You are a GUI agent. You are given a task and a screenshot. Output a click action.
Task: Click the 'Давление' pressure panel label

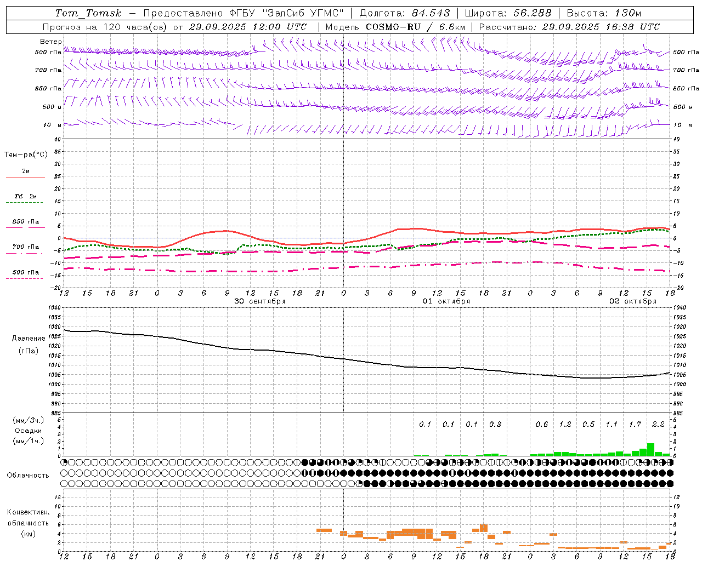29,339
